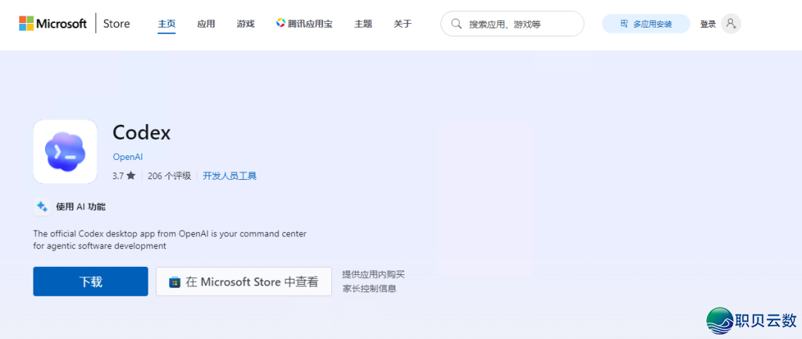Click the 登录 sign-in text
802x339 pixels.
click(x=708, y=24)
